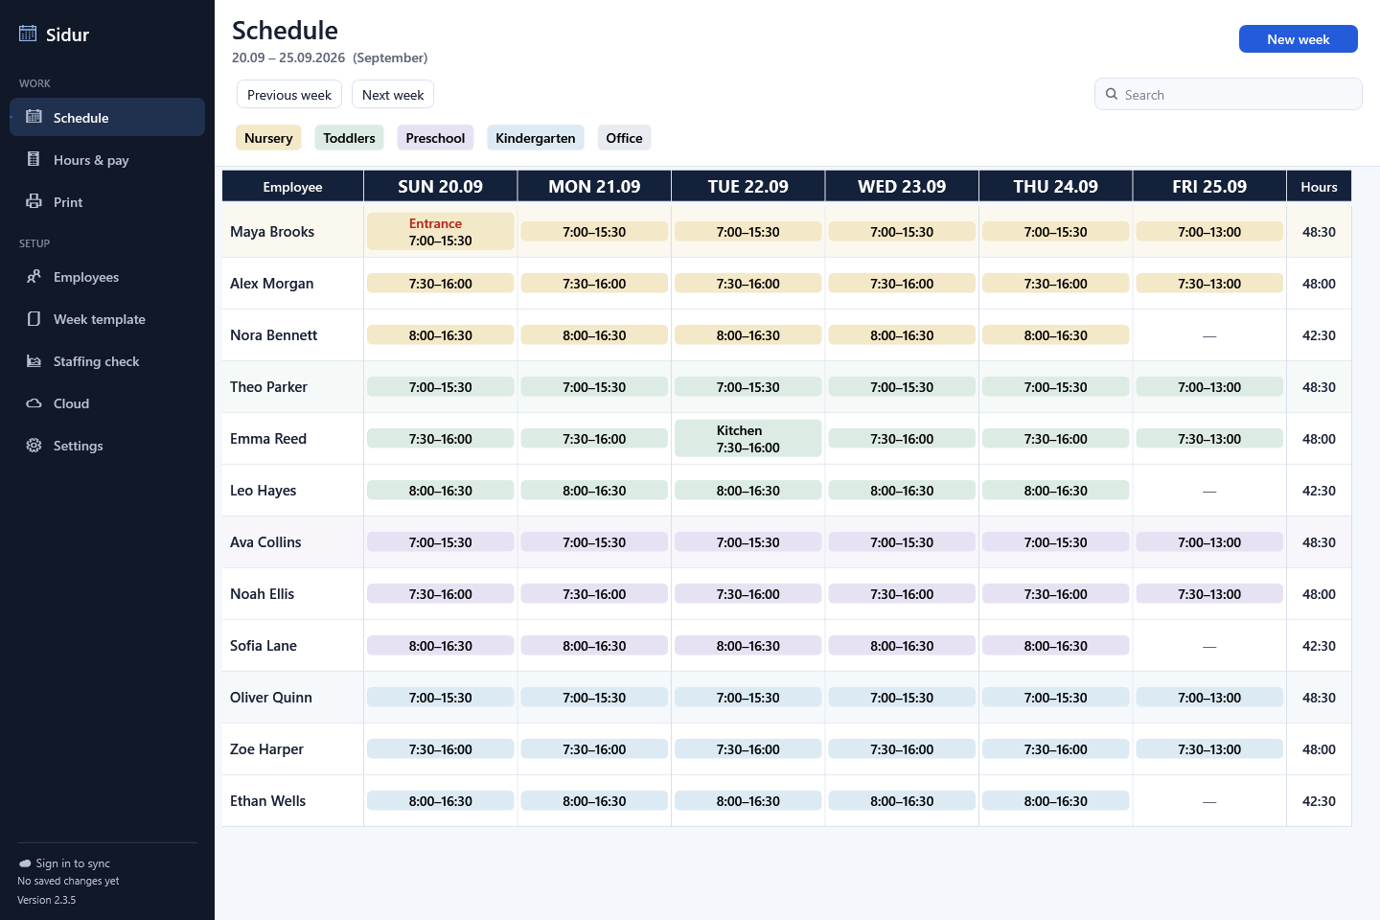Click Sign in to sync link
The height and width of the screenshot is (920, 1380).
click(x=73, y=863)
